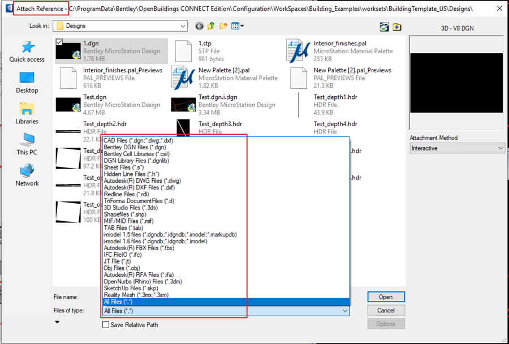Close the Attach Reference dialog
Image resolution: width=509 pixels, height=344 pixels.
pos(499,8)
